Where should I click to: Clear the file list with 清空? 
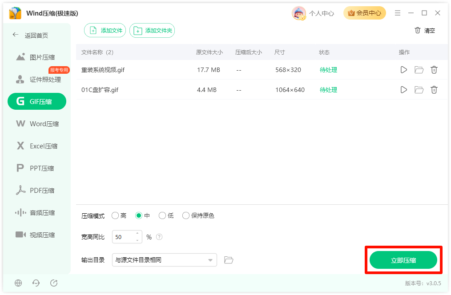click(x=425, y=31)
